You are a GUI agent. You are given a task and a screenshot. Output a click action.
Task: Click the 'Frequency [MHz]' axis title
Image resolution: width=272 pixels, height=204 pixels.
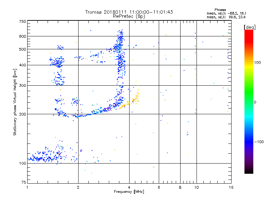coord(129,192)
